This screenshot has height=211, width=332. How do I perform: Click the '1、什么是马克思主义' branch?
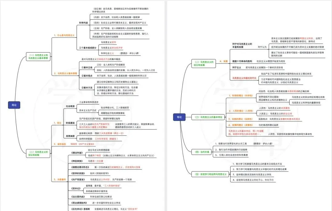click(x=64, y=35)
